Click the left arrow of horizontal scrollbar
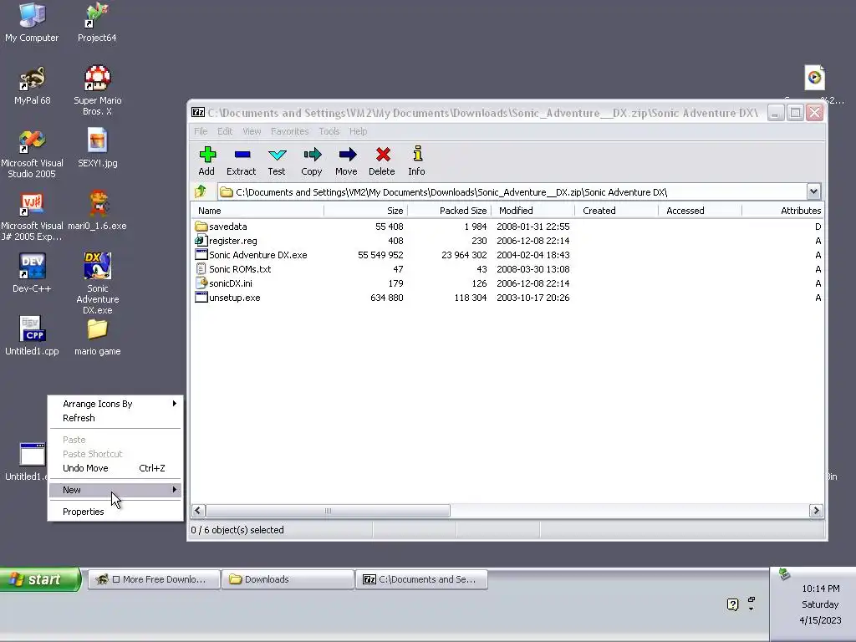The width and height of the screenshot is (856, 642). click(198, 511)
